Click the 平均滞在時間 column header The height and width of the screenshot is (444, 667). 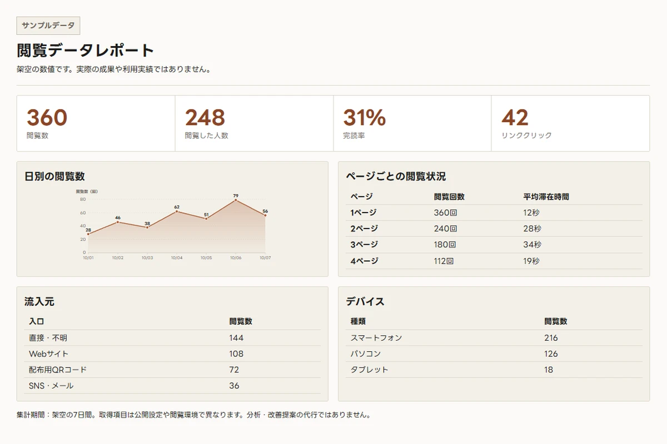546,196
